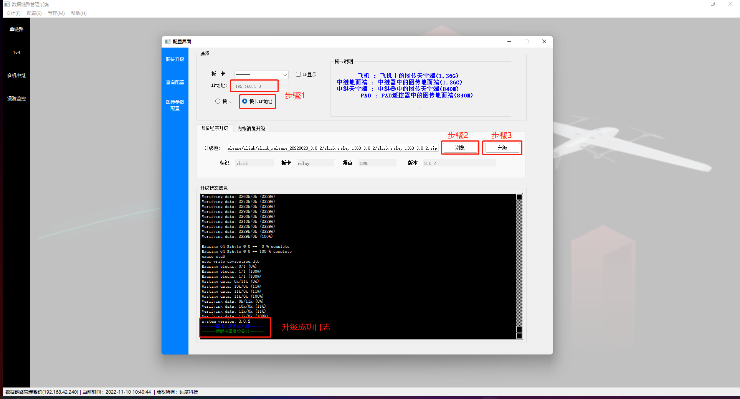
Task: Switch to 图传程序升级 tab
Action: click(214, 128)
